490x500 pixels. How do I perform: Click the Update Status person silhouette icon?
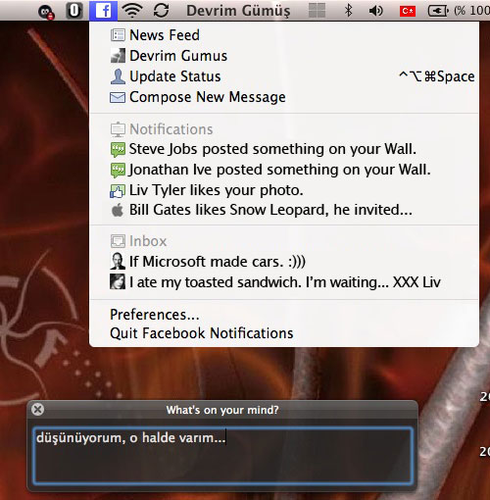pyautogui.click(x=118, y=76)
